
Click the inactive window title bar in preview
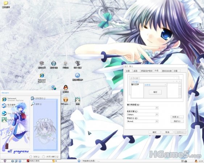[154, 78]
